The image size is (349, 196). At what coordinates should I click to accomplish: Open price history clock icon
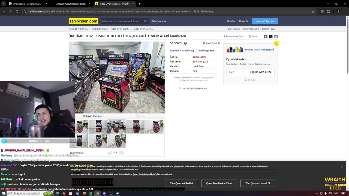(x=185, y=43)
